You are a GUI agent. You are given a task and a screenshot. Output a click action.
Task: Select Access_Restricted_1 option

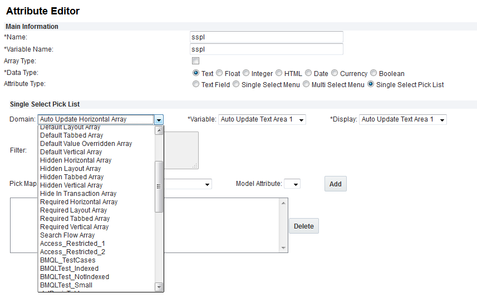(96, 244)
